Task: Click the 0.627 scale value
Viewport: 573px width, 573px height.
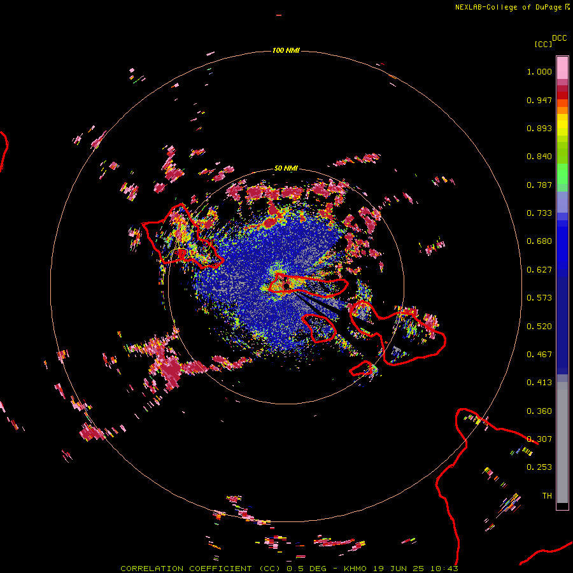Action: 539,270
